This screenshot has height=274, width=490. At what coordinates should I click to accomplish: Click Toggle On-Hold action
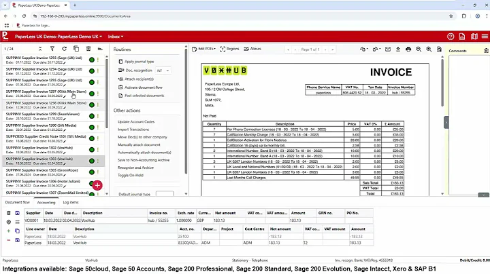pos(130,175)
